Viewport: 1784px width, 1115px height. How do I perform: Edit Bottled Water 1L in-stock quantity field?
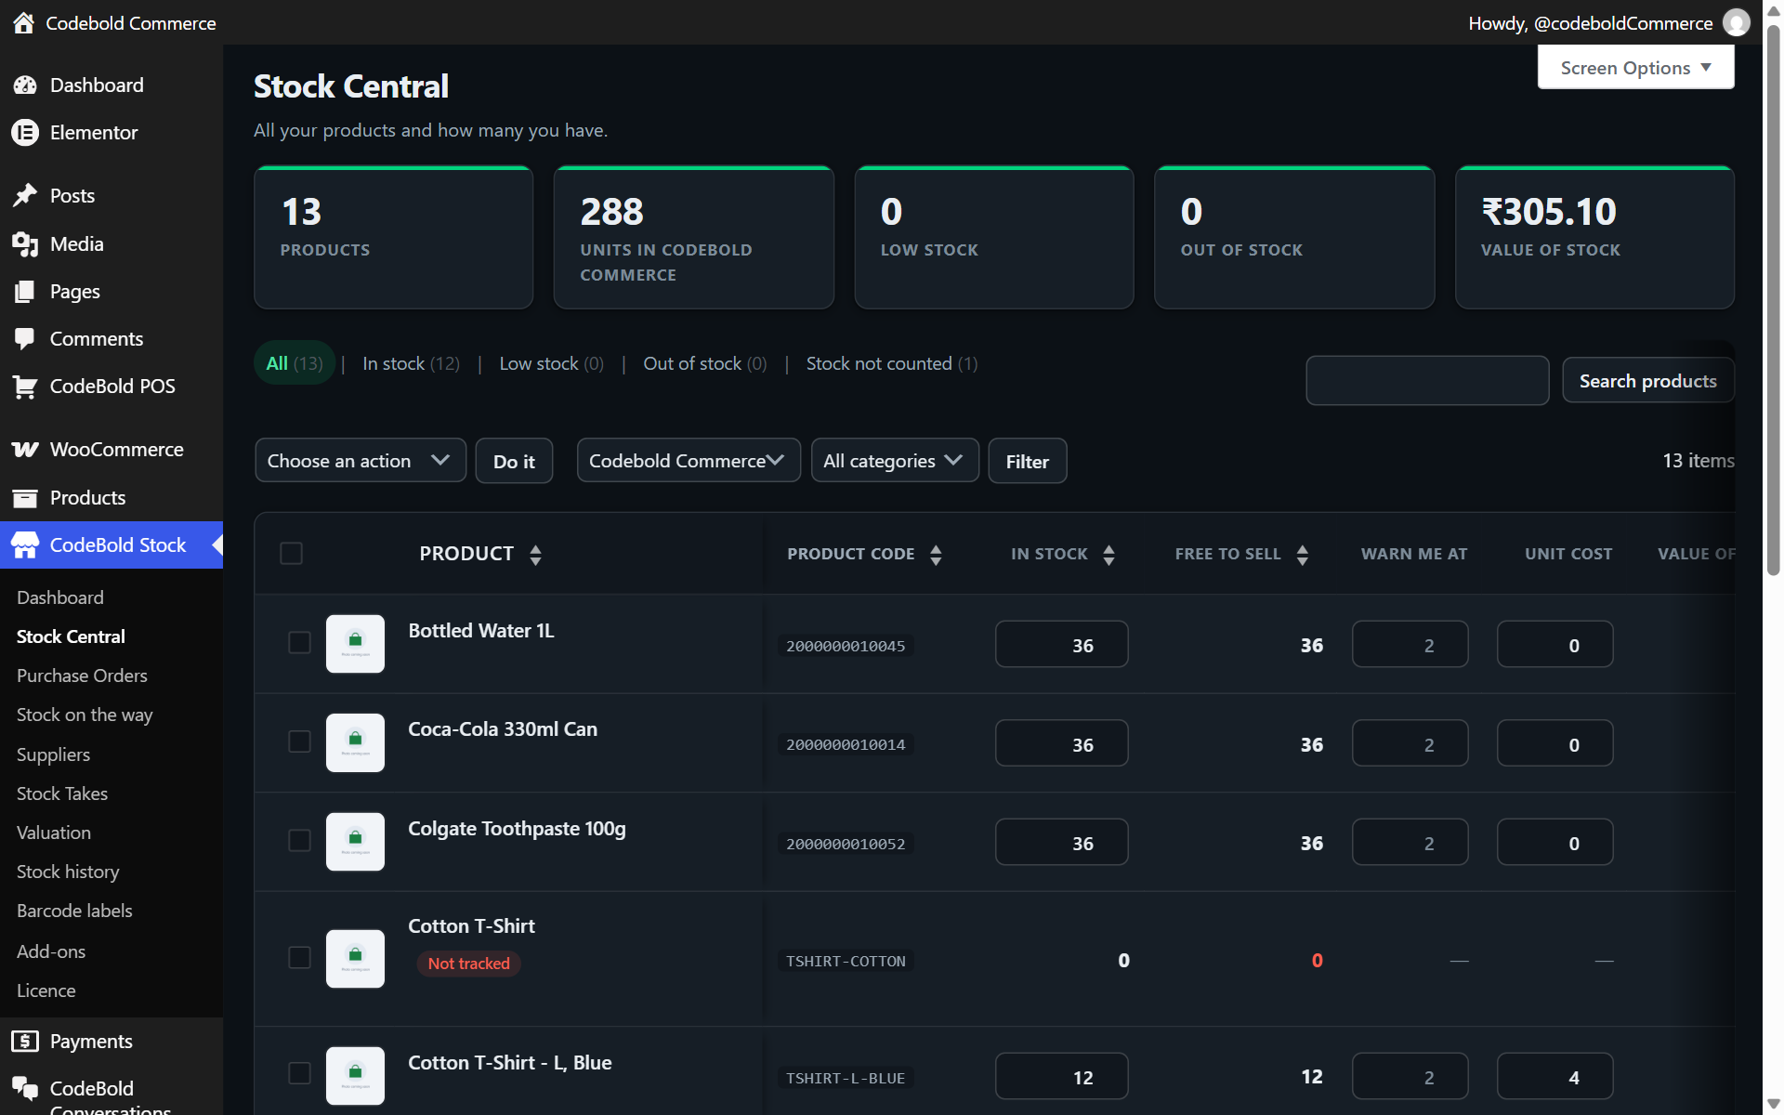[1061, 644]
